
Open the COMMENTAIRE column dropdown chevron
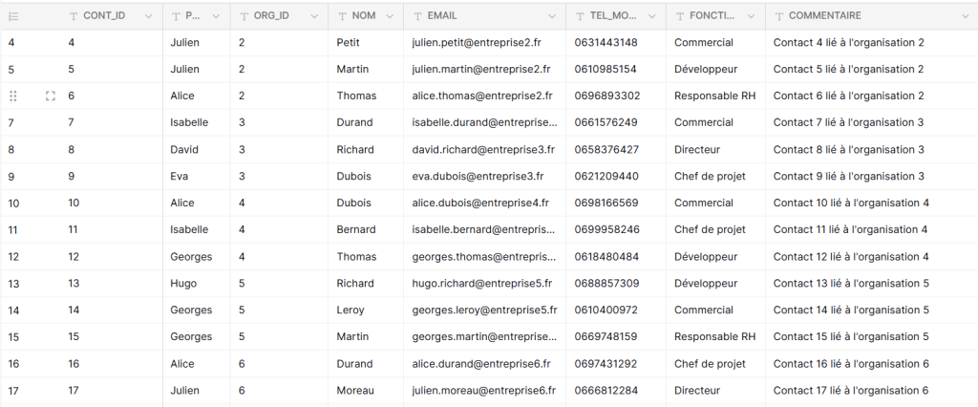tap(966, 16)
